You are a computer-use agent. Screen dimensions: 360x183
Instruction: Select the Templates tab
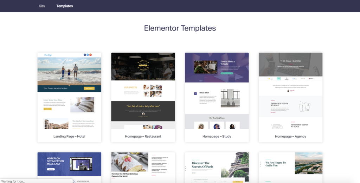point(65,6)
